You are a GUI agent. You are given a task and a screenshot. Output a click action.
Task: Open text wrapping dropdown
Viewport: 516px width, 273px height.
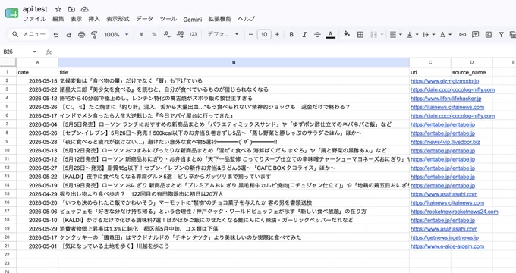coord(429,35)
